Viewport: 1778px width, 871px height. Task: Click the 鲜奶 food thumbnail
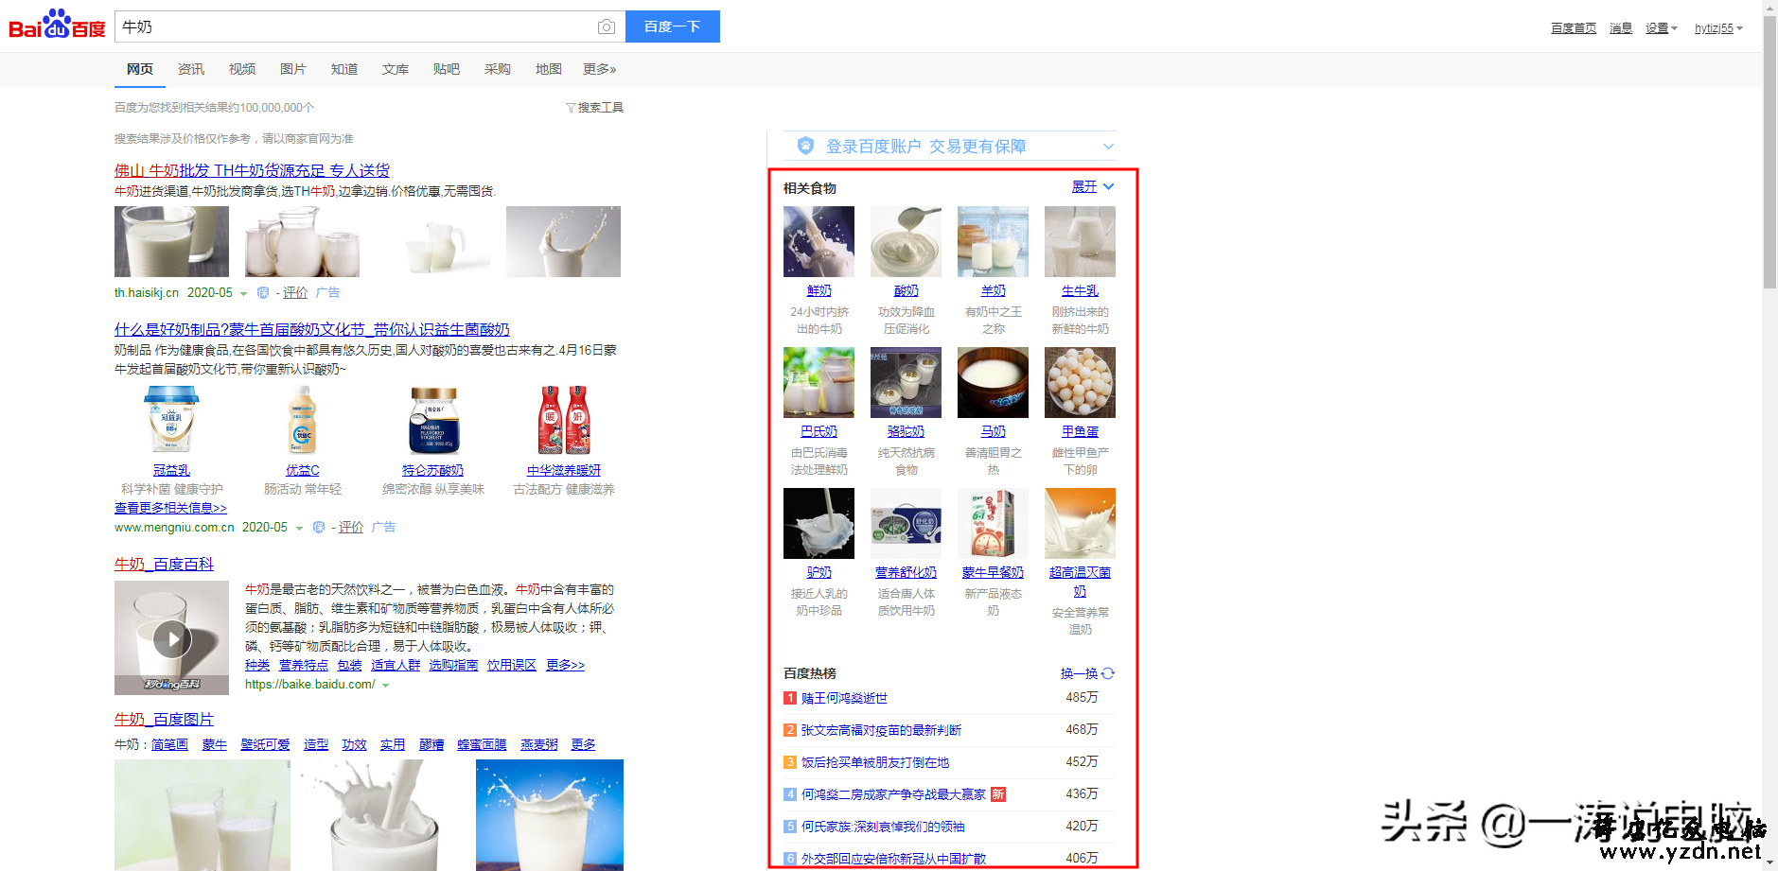[819, 241]
